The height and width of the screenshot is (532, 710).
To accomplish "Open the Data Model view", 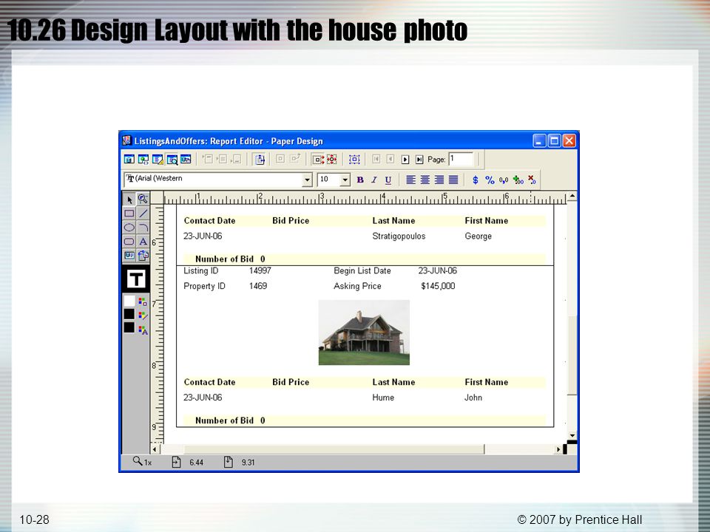I will pos(129,160).
